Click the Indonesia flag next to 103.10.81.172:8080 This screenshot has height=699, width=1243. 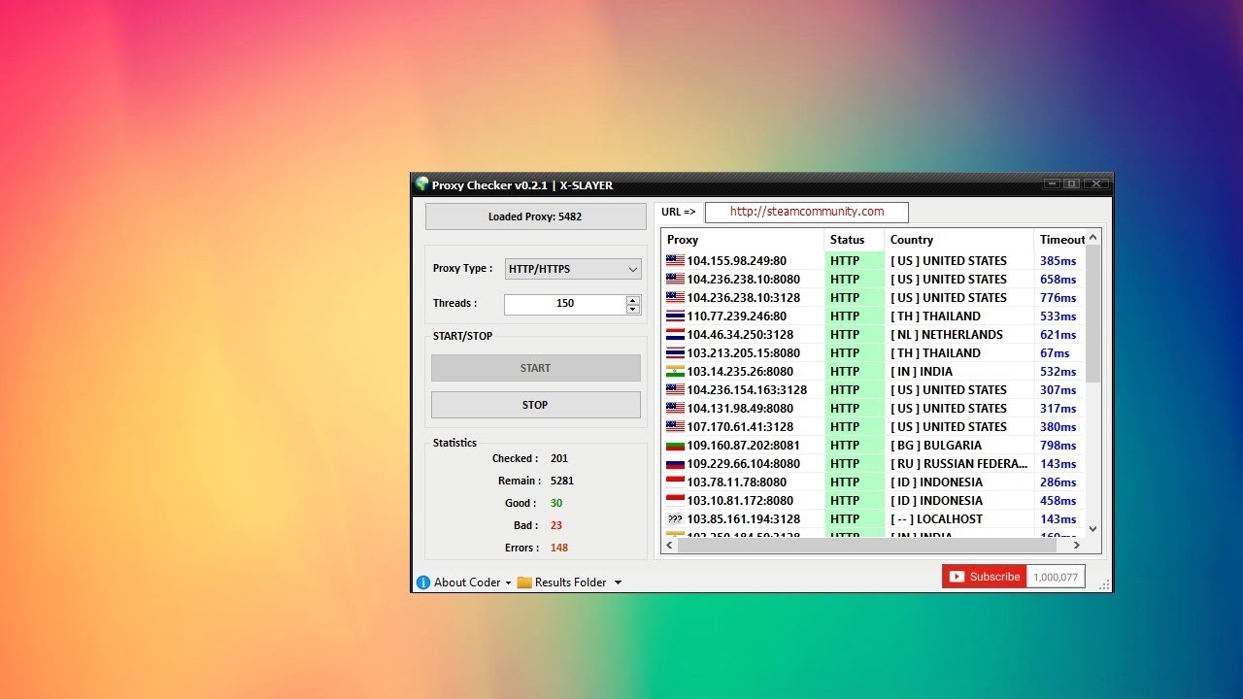675,500
